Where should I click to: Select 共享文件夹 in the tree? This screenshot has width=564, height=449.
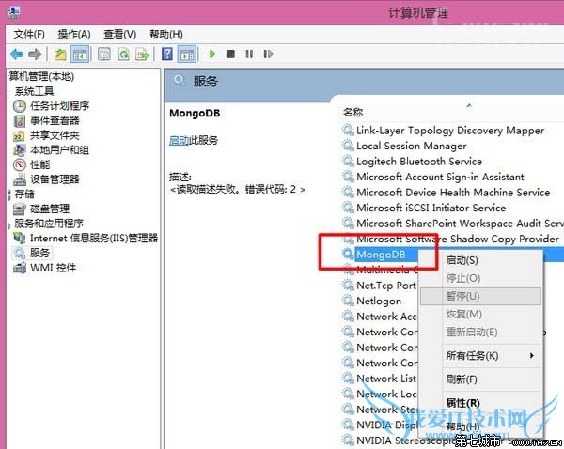pos(55,135)
